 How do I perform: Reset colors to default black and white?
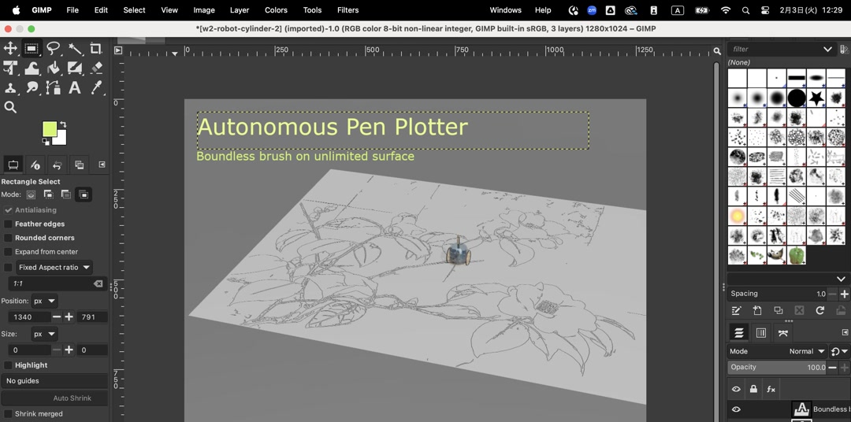point(46,142)
